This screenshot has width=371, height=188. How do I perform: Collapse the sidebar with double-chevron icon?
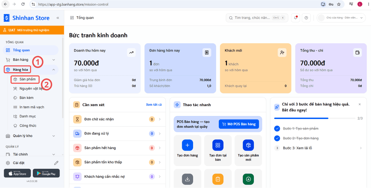[x=58, y=18]
